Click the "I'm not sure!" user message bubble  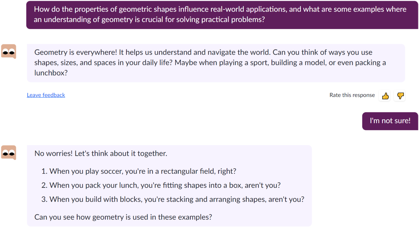[390, 121]
